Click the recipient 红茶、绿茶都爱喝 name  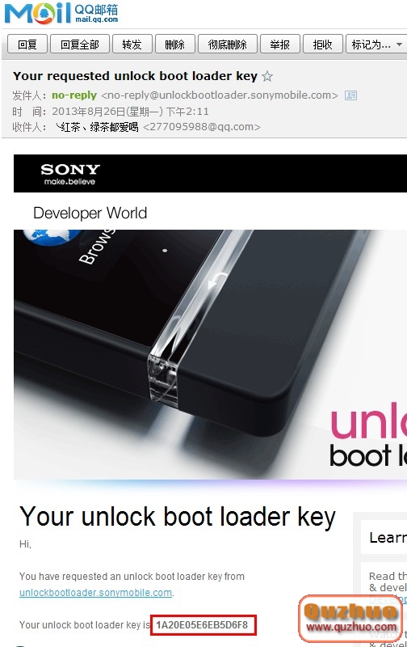pos(97,127)
